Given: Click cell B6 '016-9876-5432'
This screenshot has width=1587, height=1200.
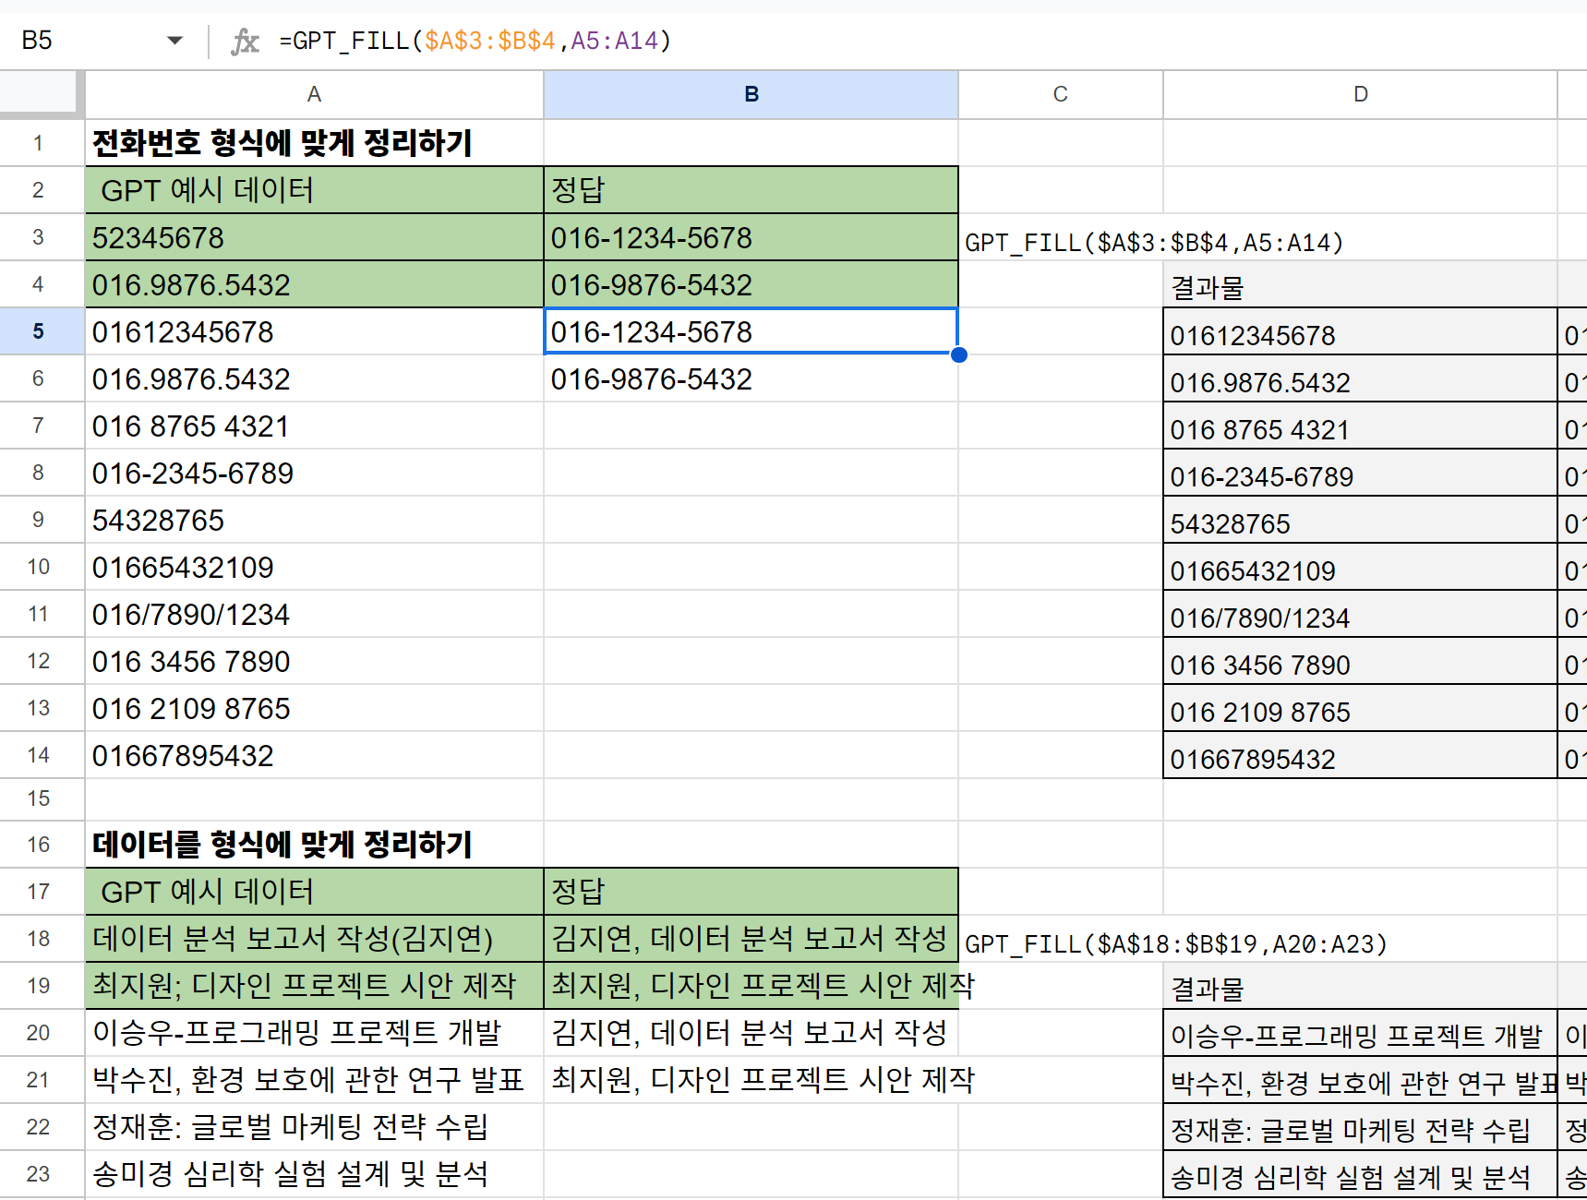Looking at the screenshot, I should 751,378.
